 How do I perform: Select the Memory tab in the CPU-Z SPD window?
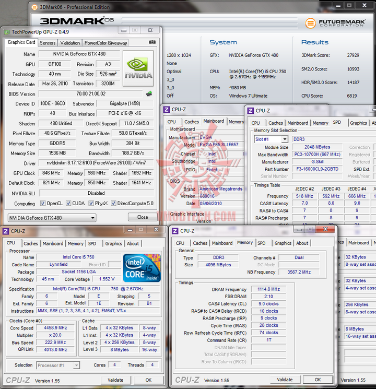click(x=320, y=123)
